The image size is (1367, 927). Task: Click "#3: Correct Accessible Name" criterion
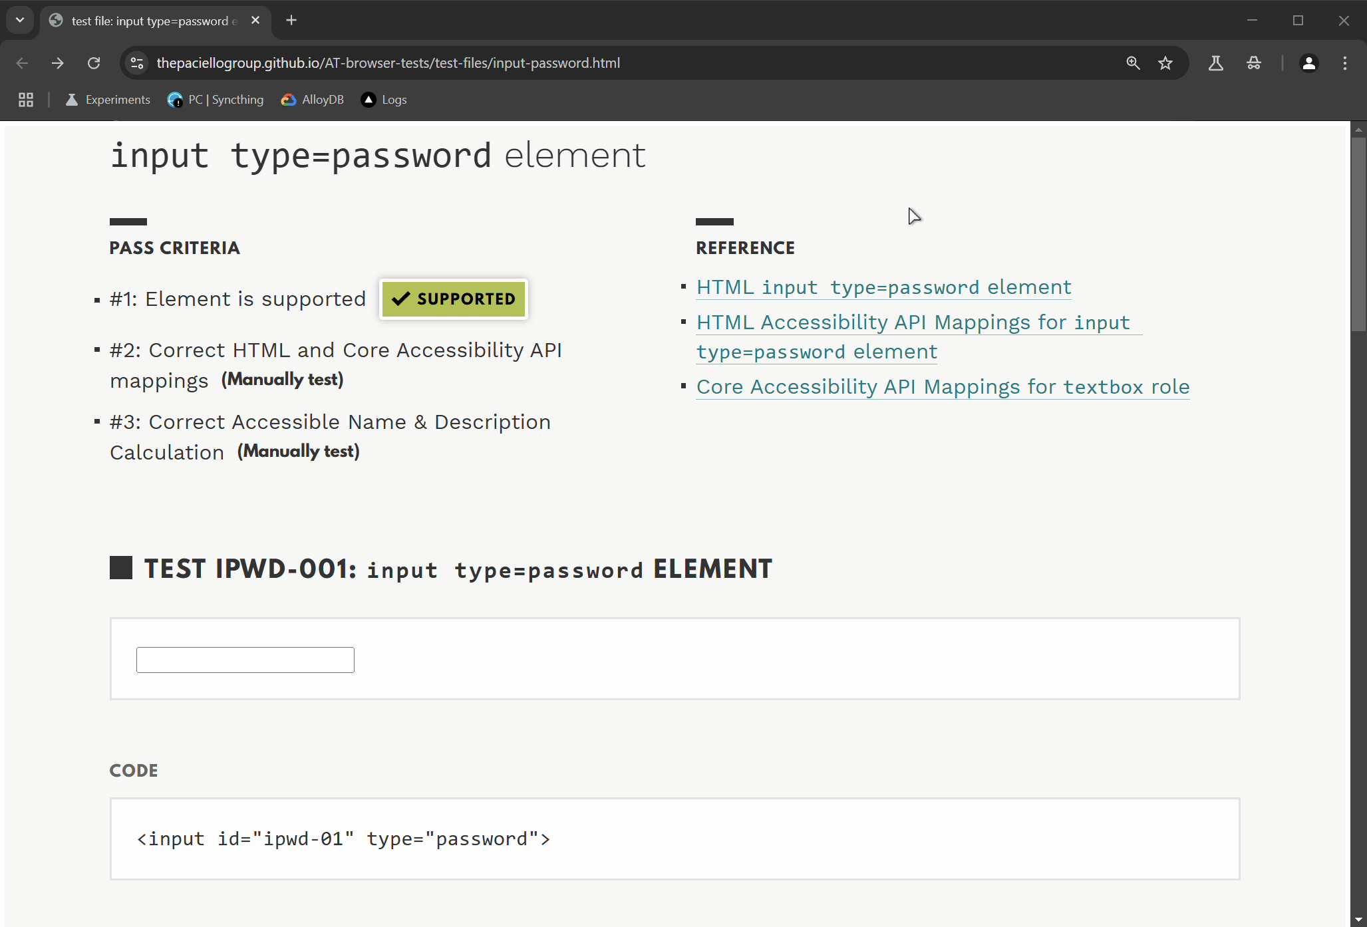pos(330,437)
